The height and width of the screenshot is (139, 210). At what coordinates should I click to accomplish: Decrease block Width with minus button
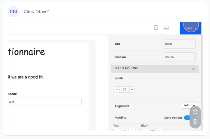pyautogui.click(x=117, y=89)
